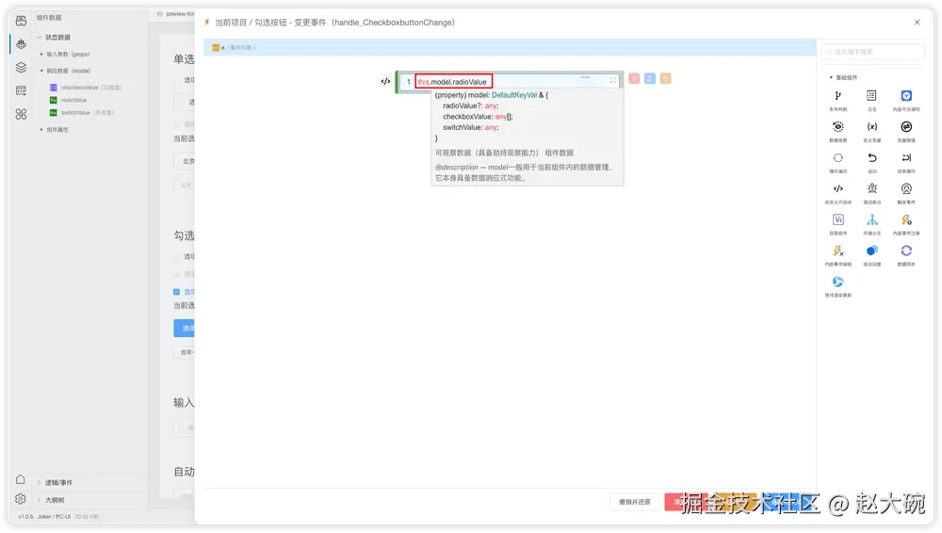942x533 pixels.
Task: Click the code line this.model.radioValue
Action: point(453,82)
